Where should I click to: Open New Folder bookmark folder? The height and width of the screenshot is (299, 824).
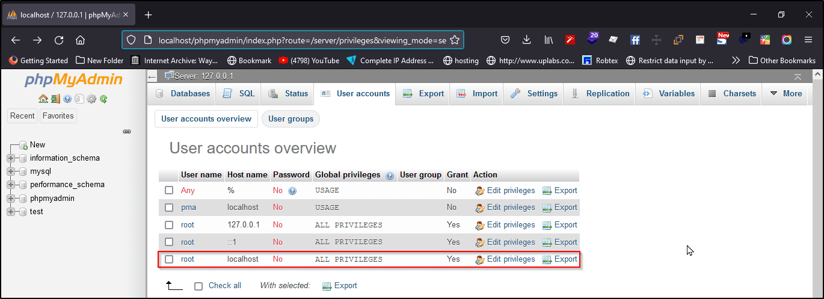100,60
